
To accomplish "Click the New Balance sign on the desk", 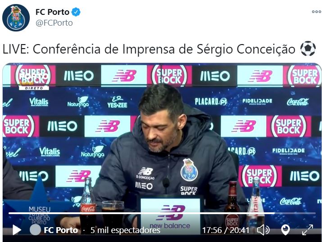I will click(x=170, y=215).
